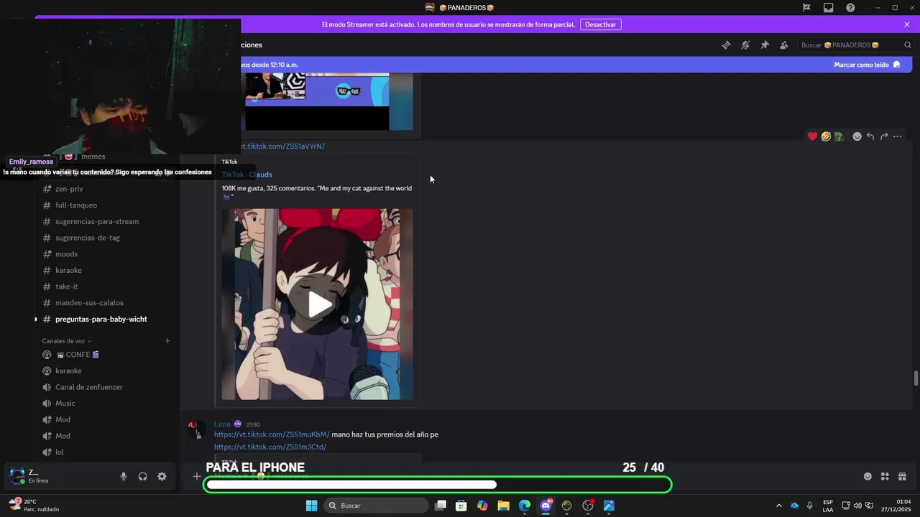
Task: Open Microsoft Edge from the taskbar
Action: (x=525, y=506)
